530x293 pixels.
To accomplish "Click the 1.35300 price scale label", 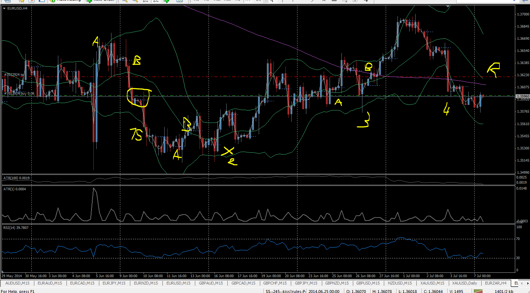I will [523, 148].
